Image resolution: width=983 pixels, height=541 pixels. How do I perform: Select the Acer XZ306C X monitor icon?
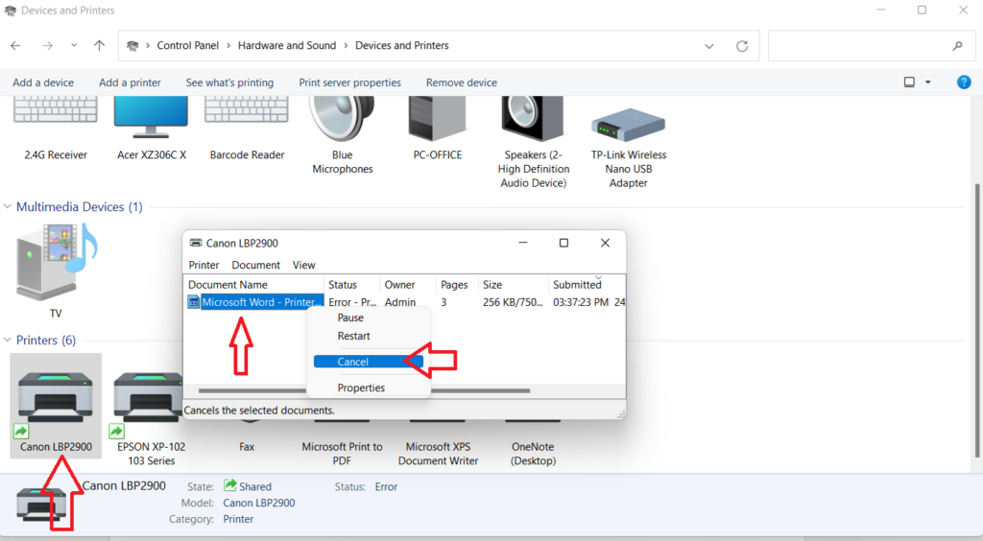click(151, 116)
